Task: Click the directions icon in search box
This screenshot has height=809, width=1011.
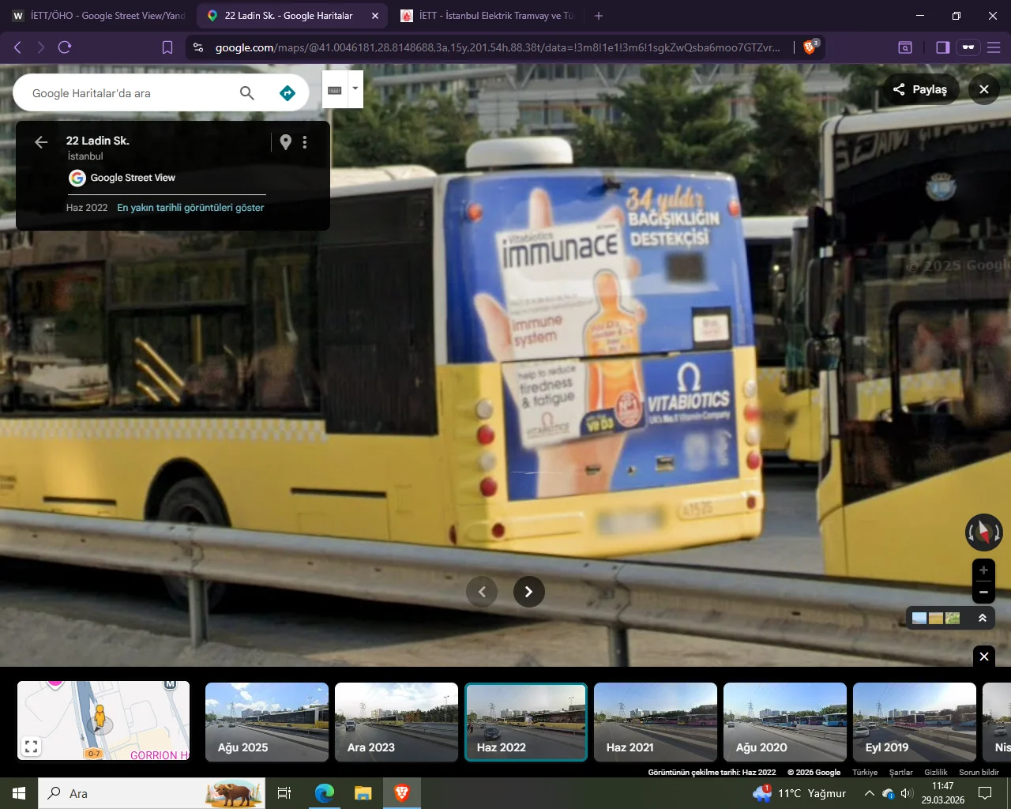Action: click(x=288, y=93)
